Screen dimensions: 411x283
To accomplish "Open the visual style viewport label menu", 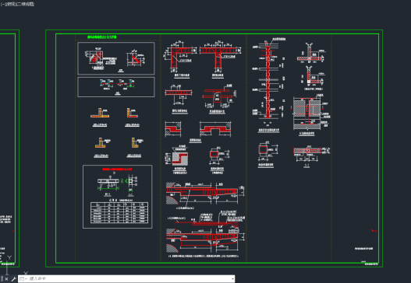I will [26, 4].
